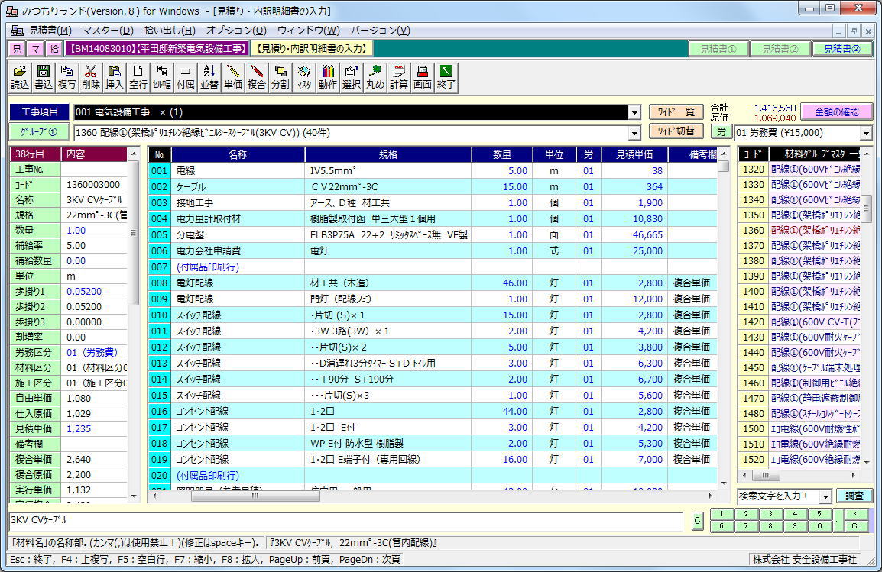Click the 金額の確認 button
The height and width of the screenshot is (572, 882).
[836, 112]
